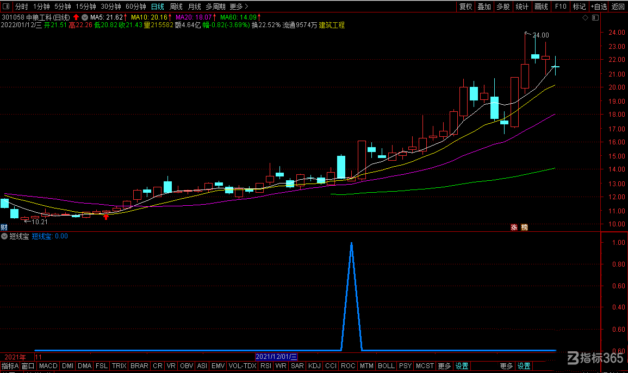The height and width of the screenshot is (373, 628).
Task: Select the 日线 daily period
Action: click(158, 7)
